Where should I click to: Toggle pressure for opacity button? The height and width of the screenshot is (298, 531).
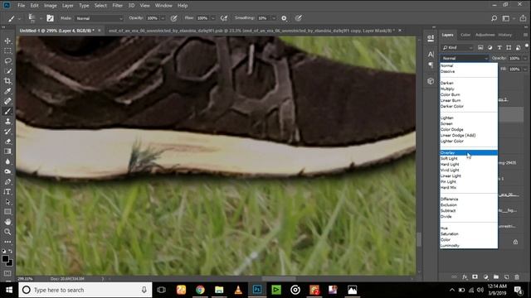click(x=173, y=18)
